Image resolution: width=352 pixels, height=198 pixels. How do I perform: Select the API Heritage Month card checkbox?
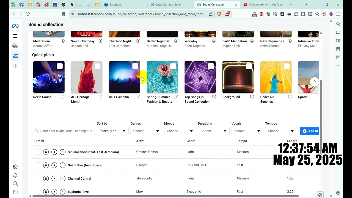[97, 66]
